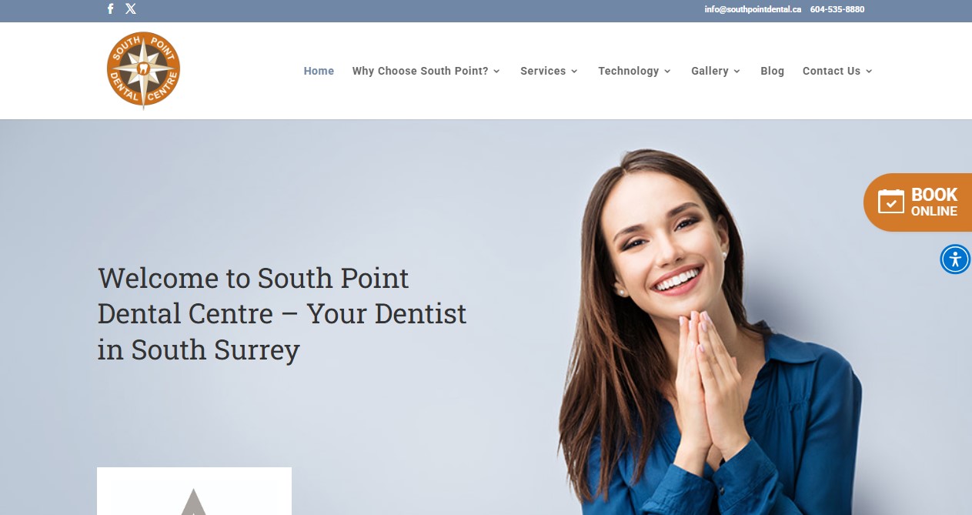Click the Book Online button
This screenshot has height=515, width=972.
point(918,202)
